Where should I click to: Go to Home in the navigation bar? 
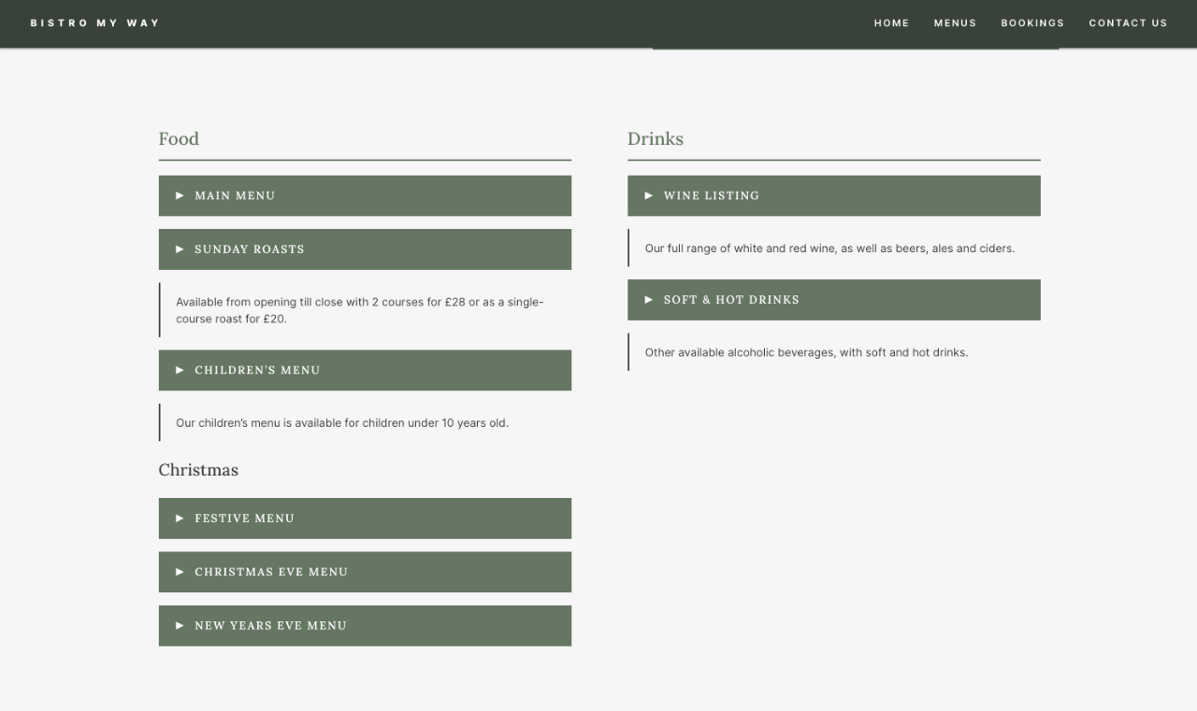(891, 23)
